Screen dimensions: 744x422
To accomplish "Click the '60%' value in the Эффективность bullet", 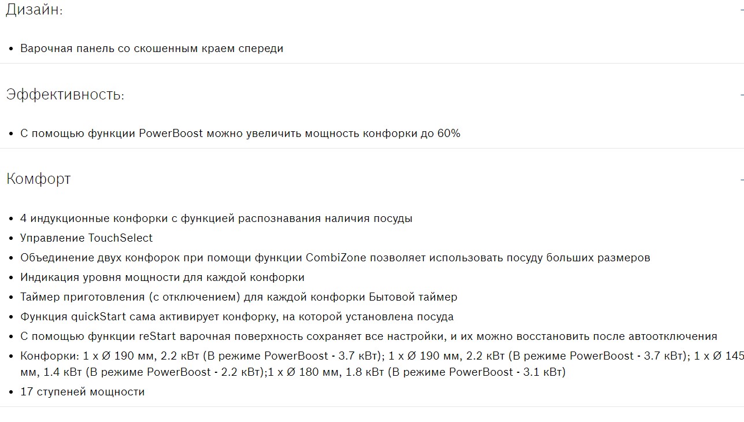I will coord(449,134).
